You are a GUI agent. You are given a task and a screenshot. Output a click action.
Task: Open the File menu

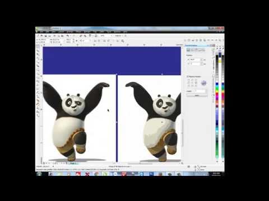pos(42,32)
